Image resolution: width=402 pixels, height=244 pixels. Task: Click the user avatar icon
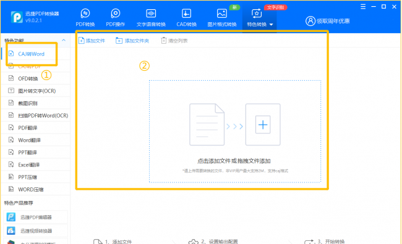click(310, 21)
